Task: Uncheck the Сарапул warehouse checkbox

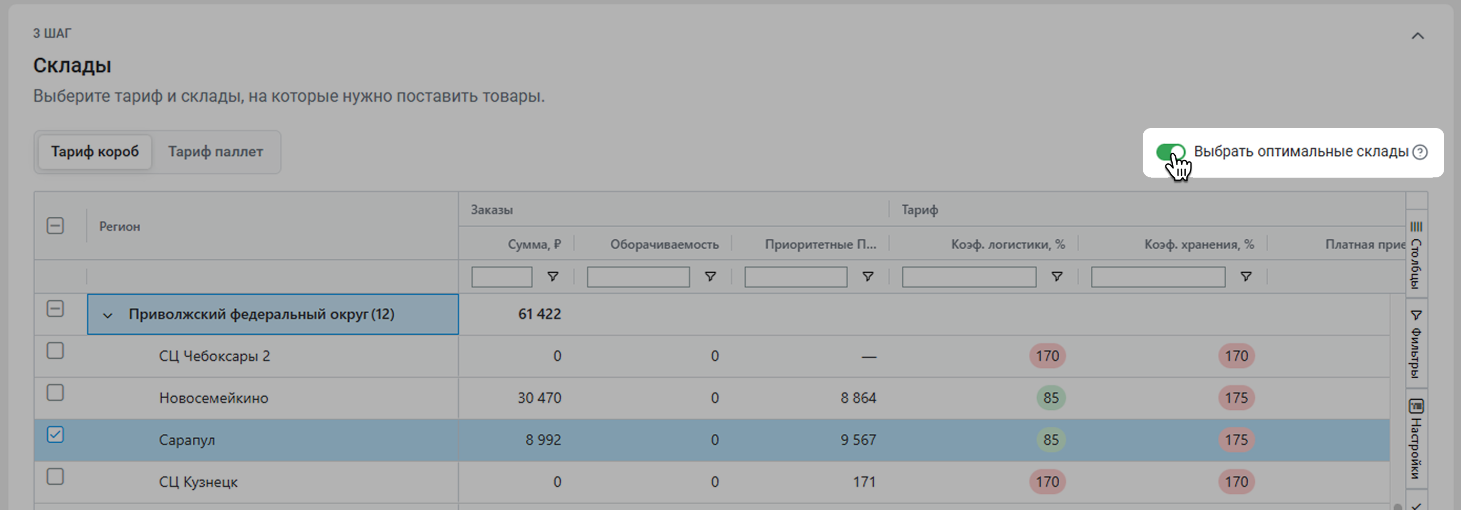Action: click(x=55, y=434)
